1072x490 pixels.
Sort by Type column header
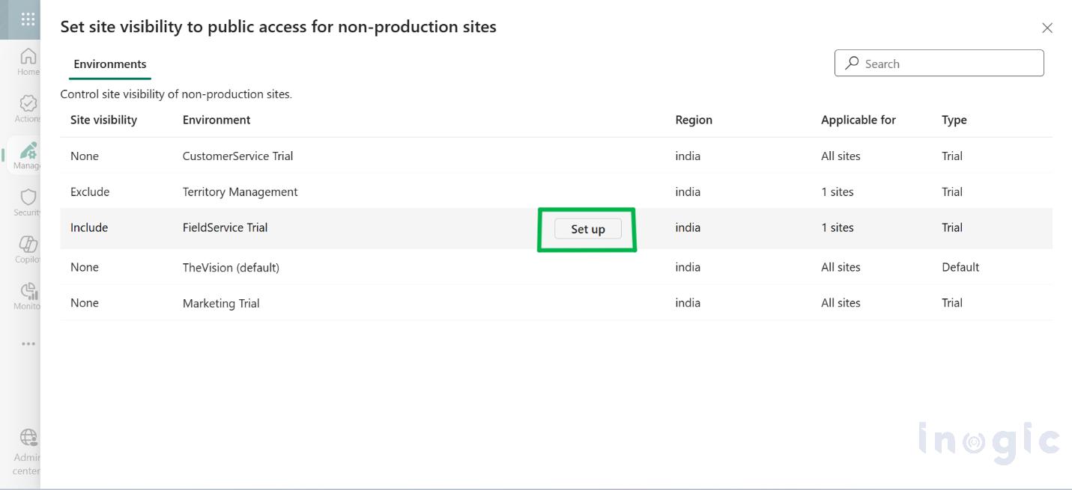coord(954,120)
